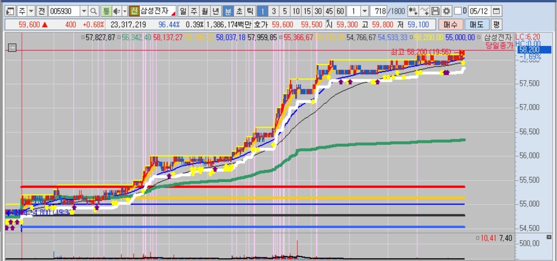Screen dimensions: 557x261
Task: Click the speaker sound icon
Action: [x=116, y=11]
